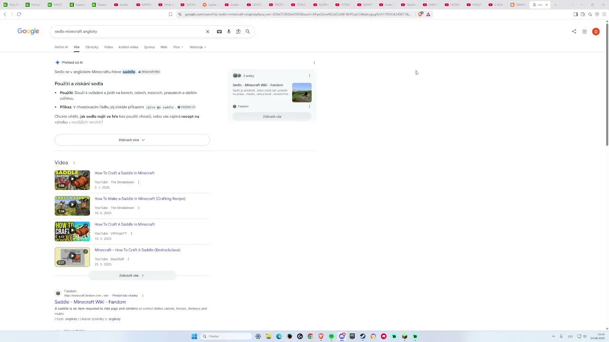Open menu for the Fandom search result

click(x=142, y=296)
